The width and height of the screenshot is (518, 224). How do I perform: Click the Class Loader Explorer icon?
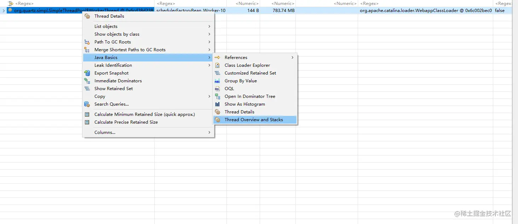tap(217, 65)
